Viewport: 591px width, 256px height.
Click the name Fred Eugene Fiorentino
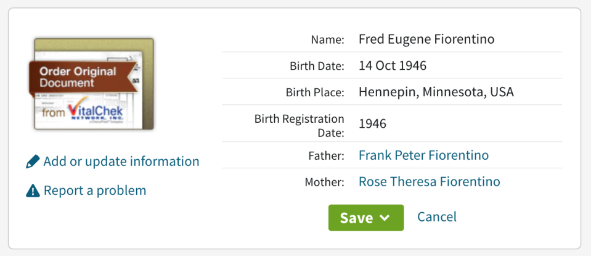[x=426, y=39]
